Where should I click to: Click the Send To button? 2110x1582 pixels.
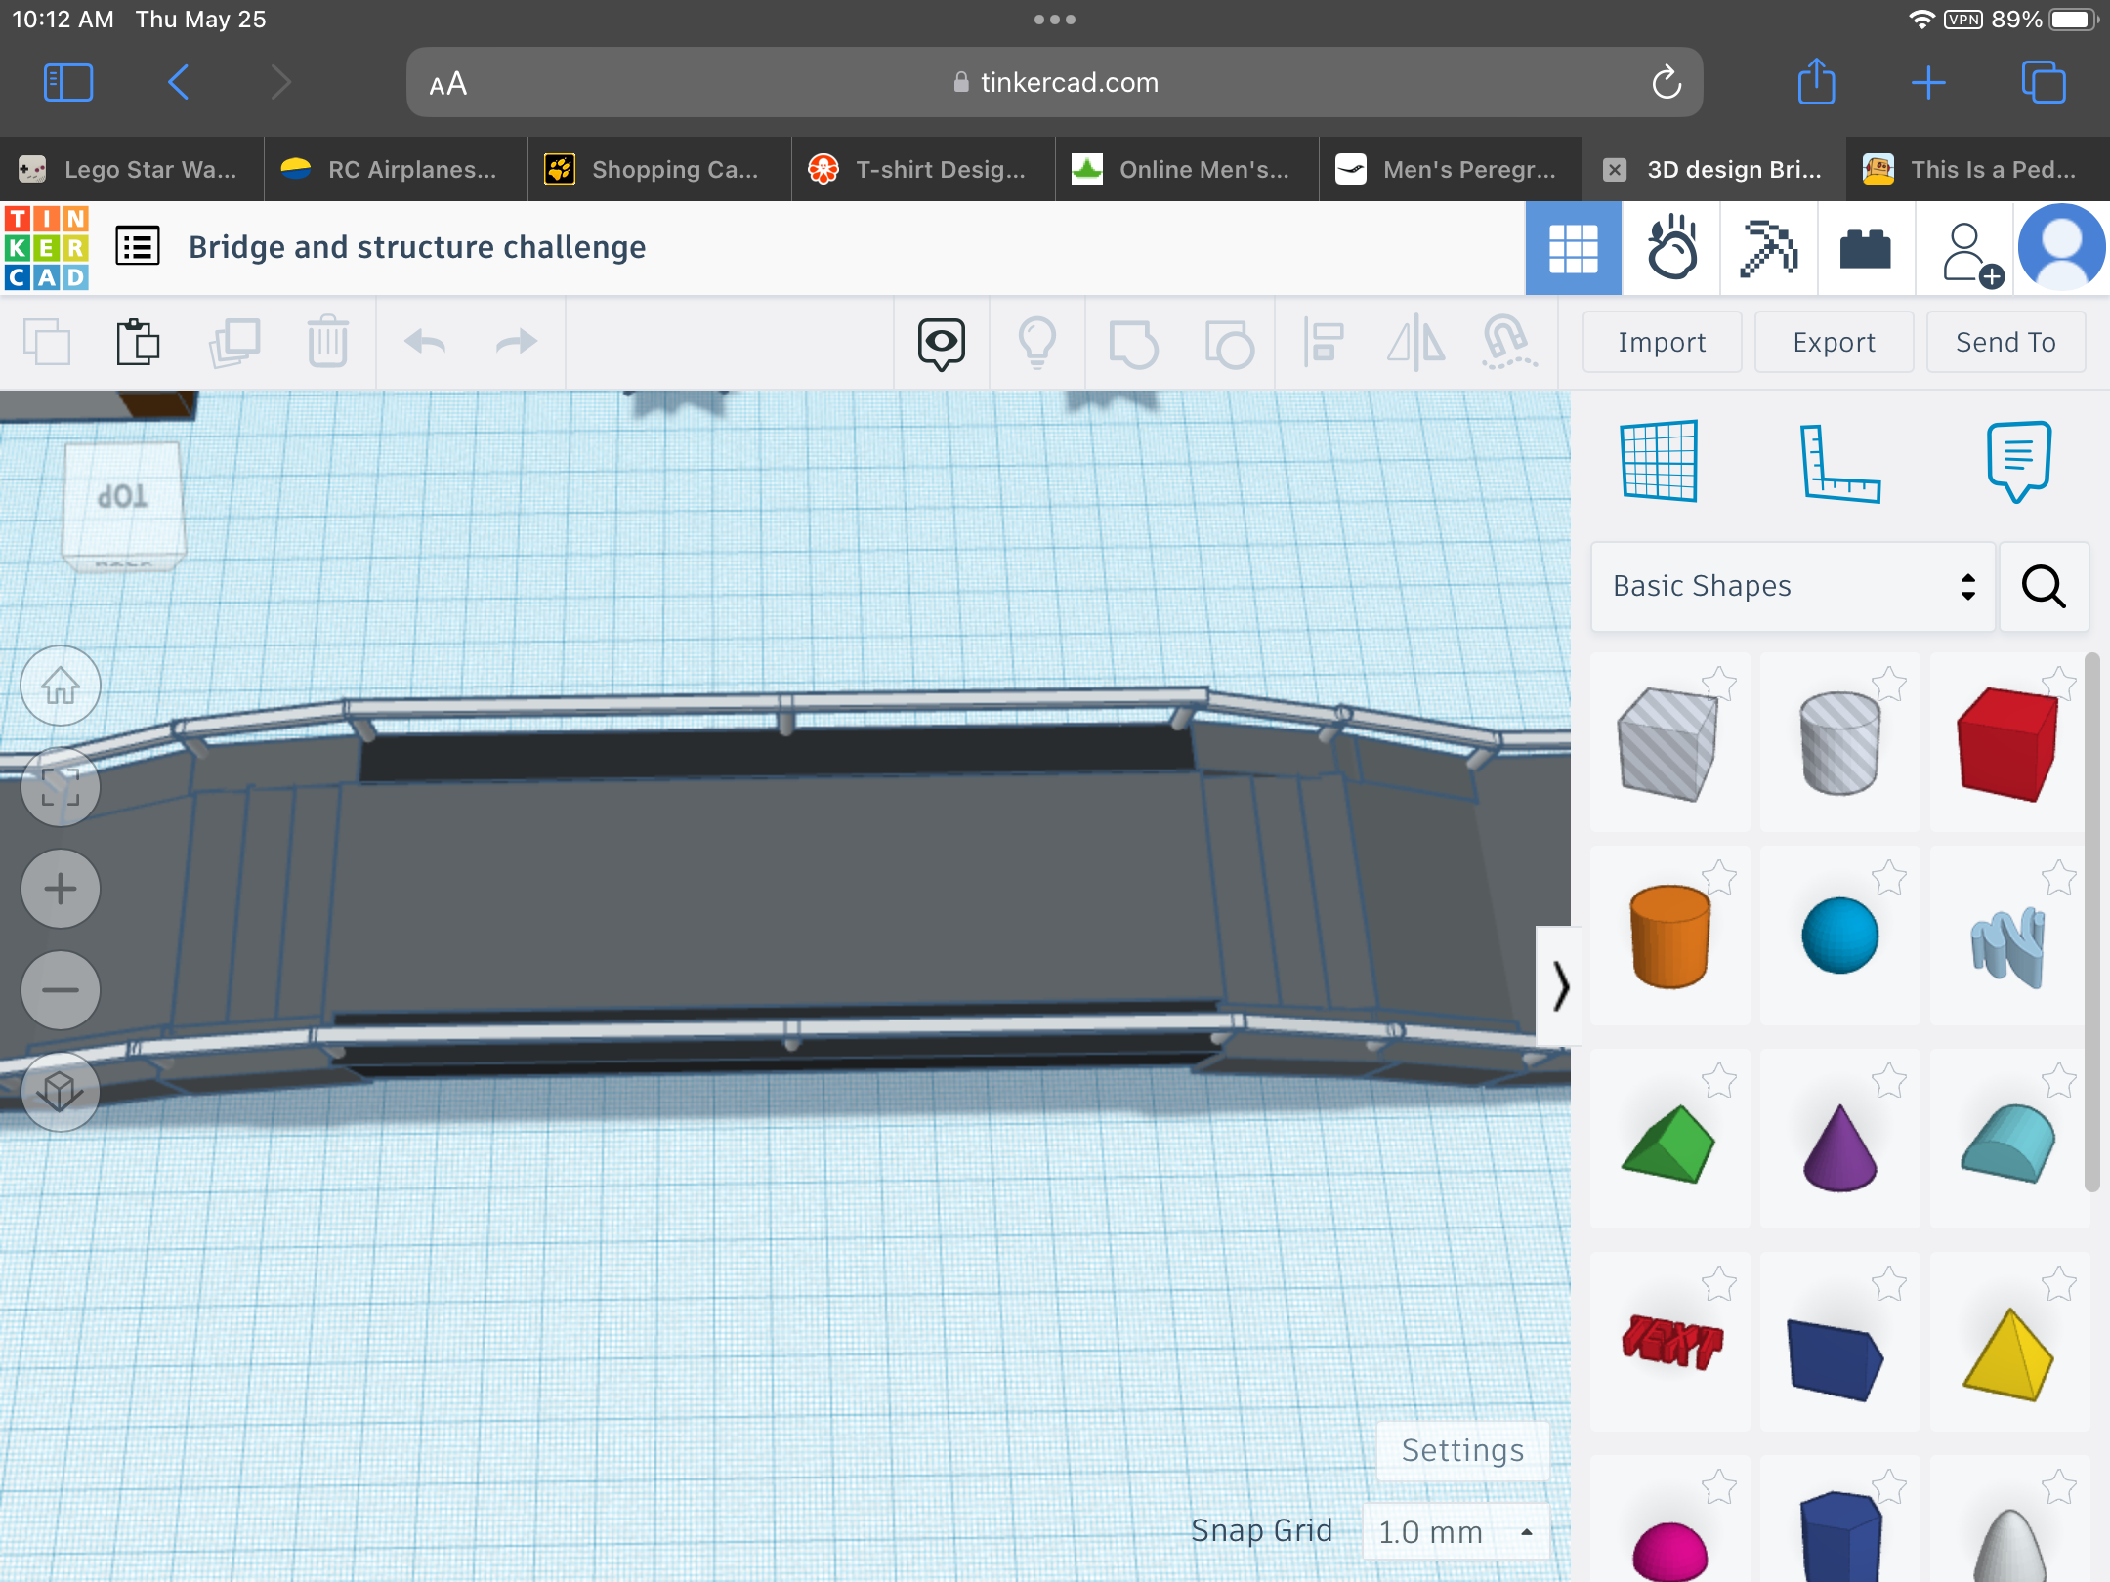[2005, 342]
